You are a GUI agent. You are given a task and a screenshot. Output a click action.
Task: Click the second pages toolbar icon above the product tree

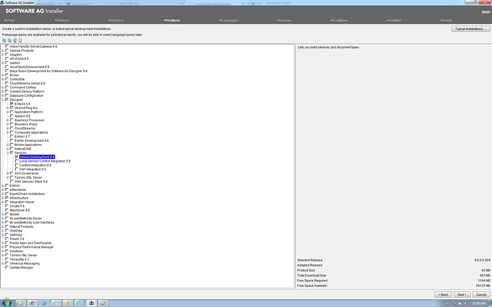9,41
